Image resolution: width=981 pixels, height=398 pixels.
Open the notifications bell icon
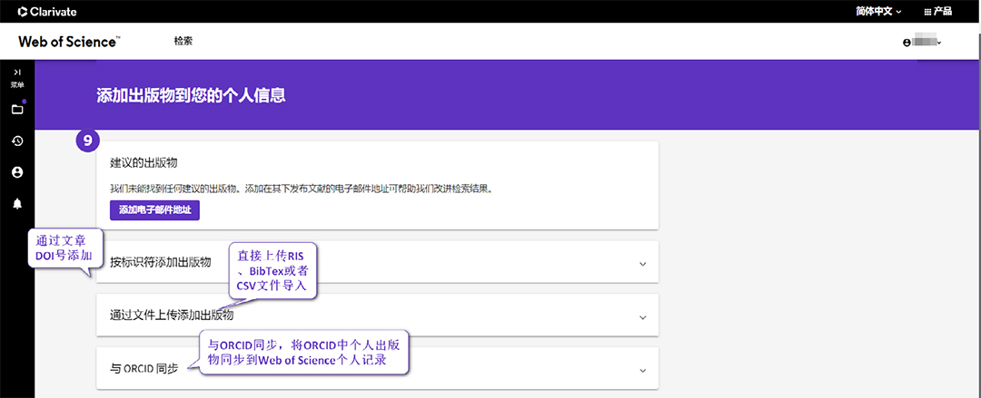pyautogui.click(x=17, y=204)
